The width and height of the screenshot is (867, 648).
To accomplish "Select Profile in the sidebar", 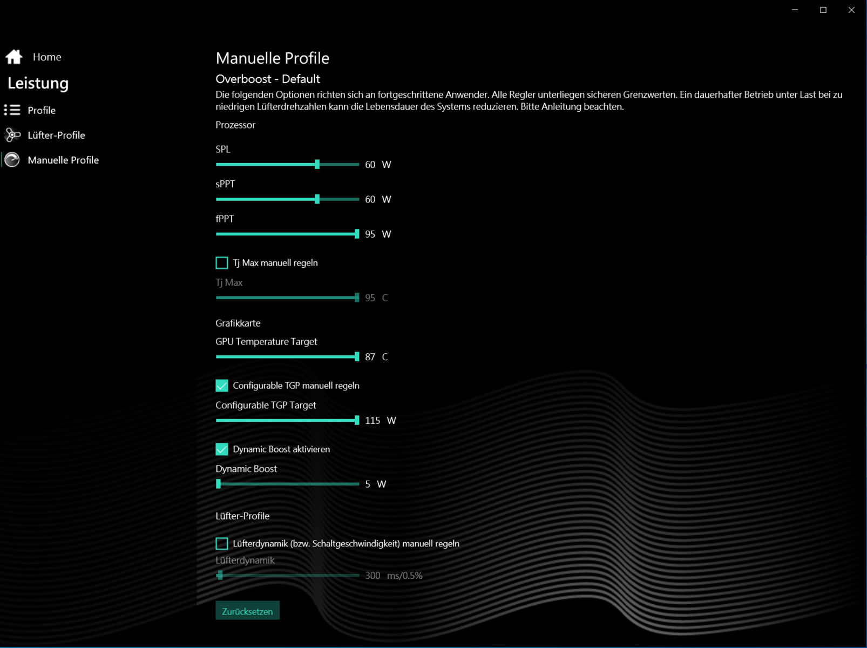I will click(x=42, y=110).
